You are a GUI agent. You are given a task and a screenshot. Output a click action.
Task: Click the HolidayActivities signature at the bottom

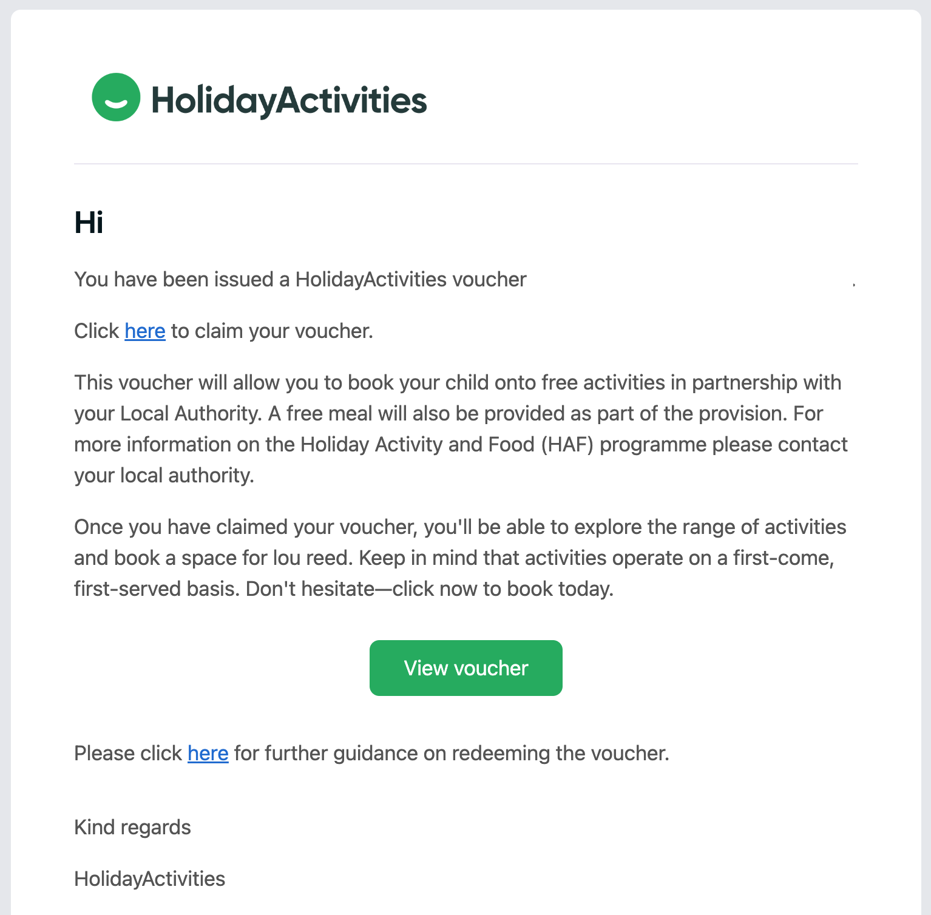point(149,879)
